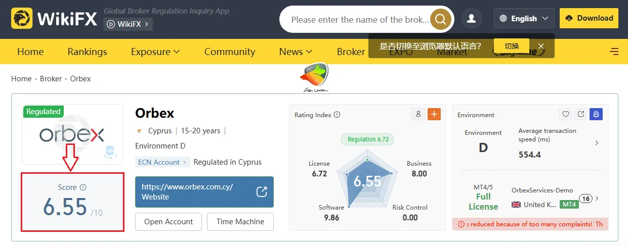The image size is (628, 246).
Task: Open the English language dropdown
Action: (524, 18)
